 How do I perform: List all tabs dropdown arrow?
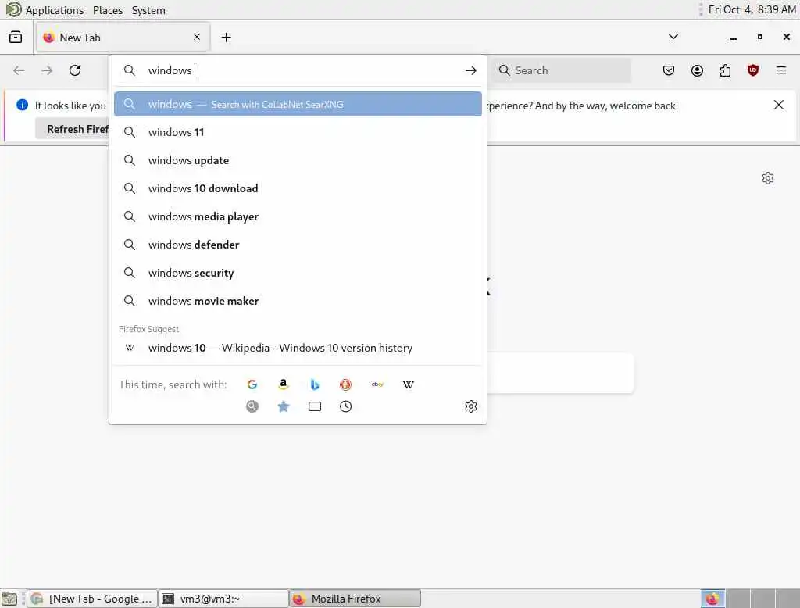point(673,37)
